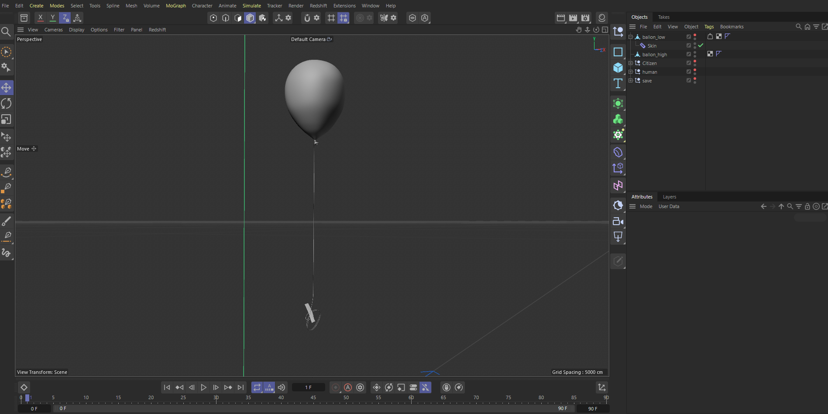Expand the human object tree
The image size is (828, 414).
point(630,72)
